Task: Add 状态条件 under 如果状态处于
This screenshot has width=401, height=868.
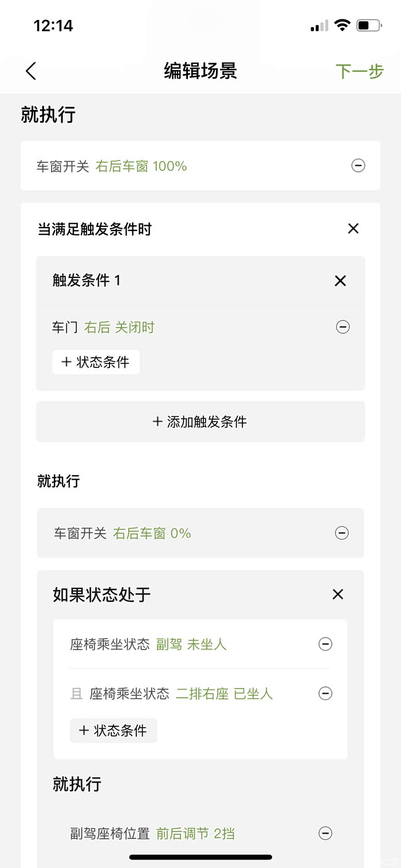Action: 113,730
